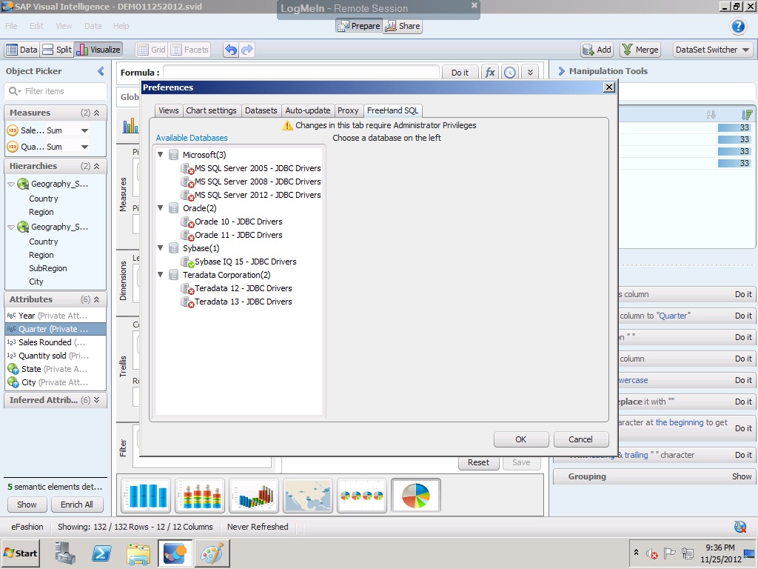Select MS SQL Server 2005 JDBC driver
The width and height of the screenshot is (758, 569).
click(251, 168)
